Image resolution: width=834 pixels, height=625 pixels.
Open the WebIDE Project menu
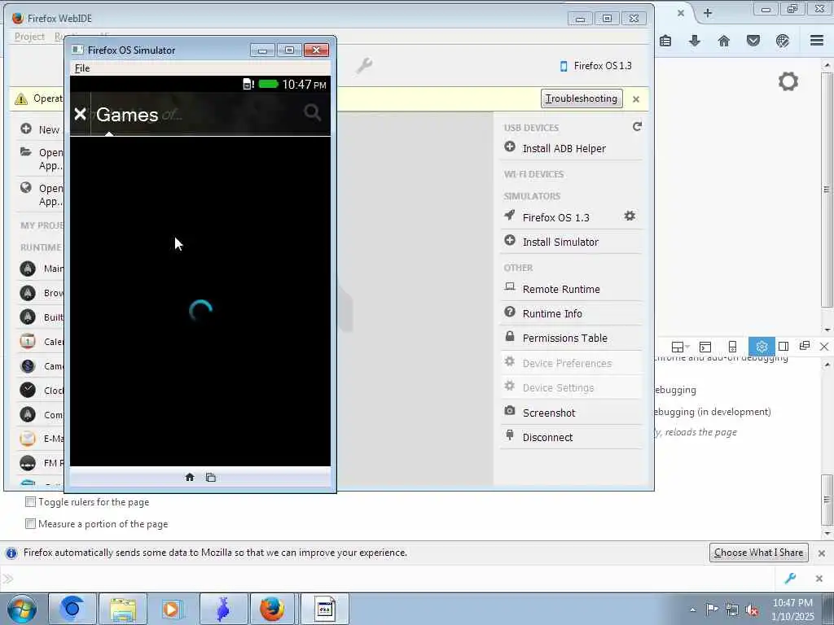29,36
